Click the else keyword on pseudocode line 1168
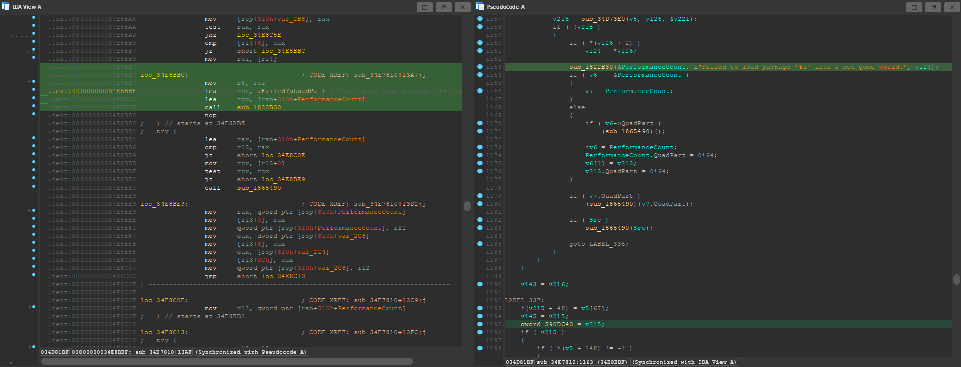The height and width of the screenshot is (367, 961). 577,107
